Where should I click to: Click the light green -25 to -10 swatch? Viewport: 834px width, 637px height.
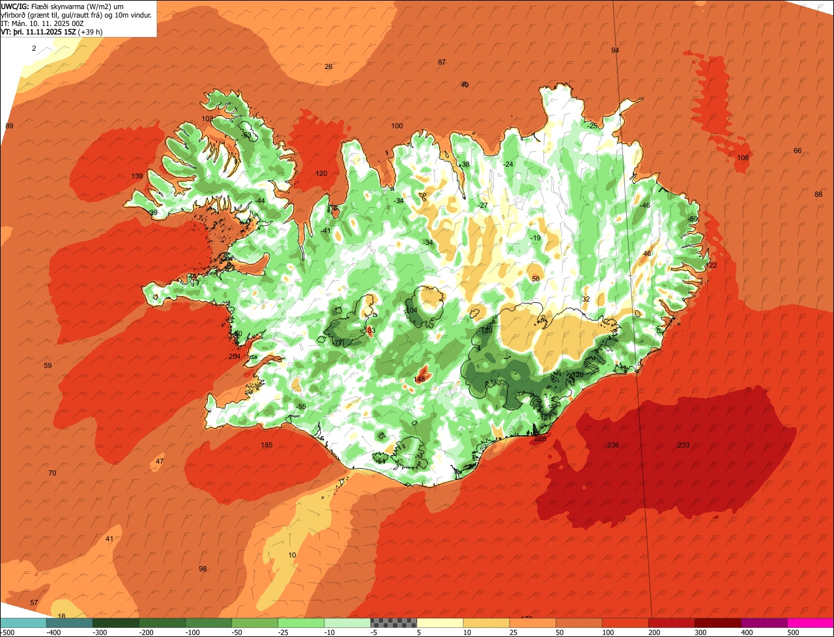(x=301, y=623)
